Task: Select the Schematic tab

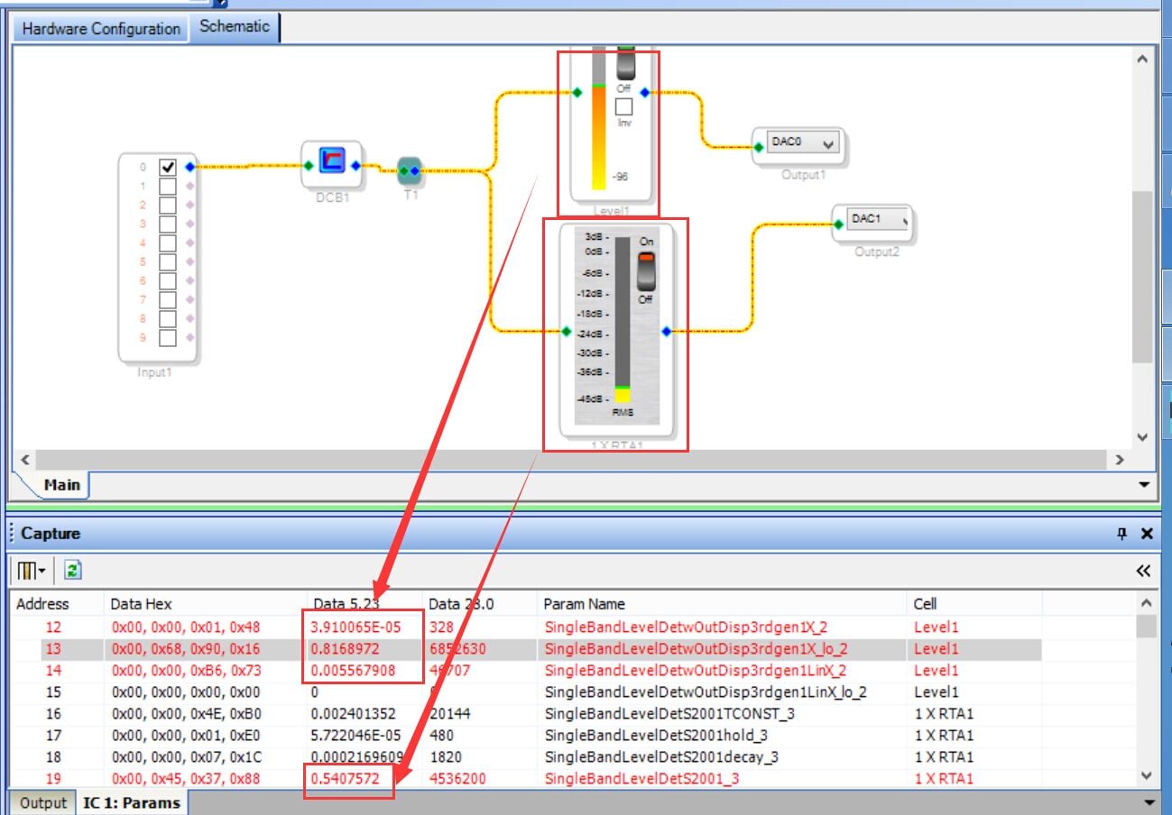Action: point(235,27)
